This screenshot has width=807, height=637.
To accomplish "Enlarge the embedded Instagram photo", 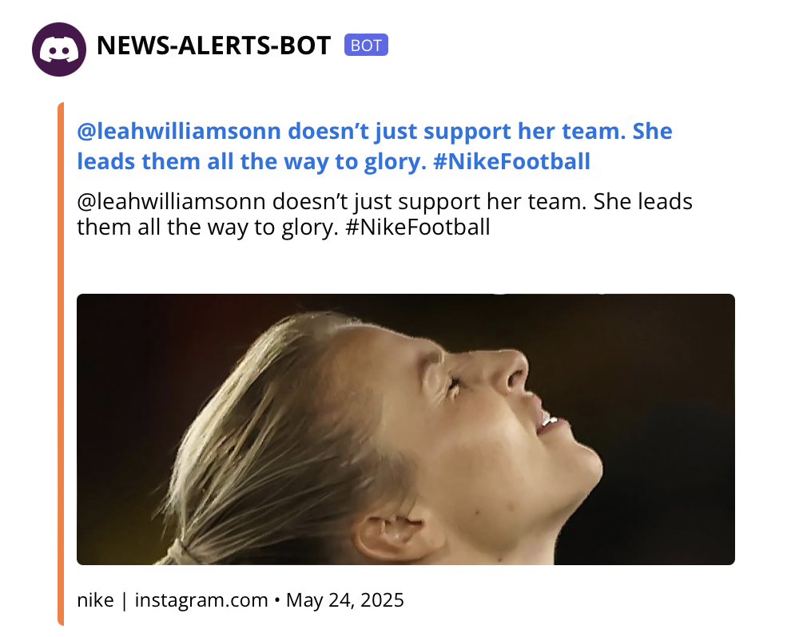I will coord(406,429).
